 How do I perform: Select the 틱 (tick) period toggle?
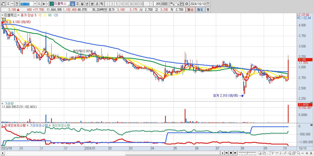(x=101, y=4)
